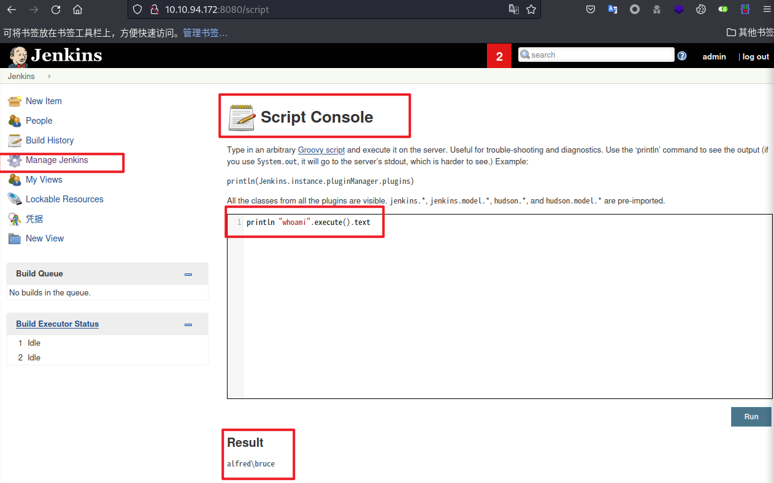
Task: Open the People link
Action: coord(39,121)
